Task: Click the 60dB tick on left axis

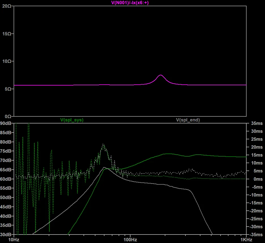Action: point(6,179)
